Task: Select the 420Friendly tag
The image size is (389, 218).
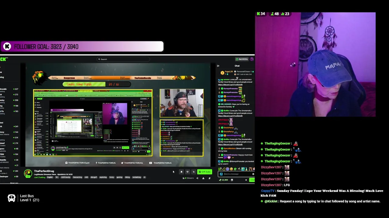Action: pyautogui.click(x=66, y=177)
